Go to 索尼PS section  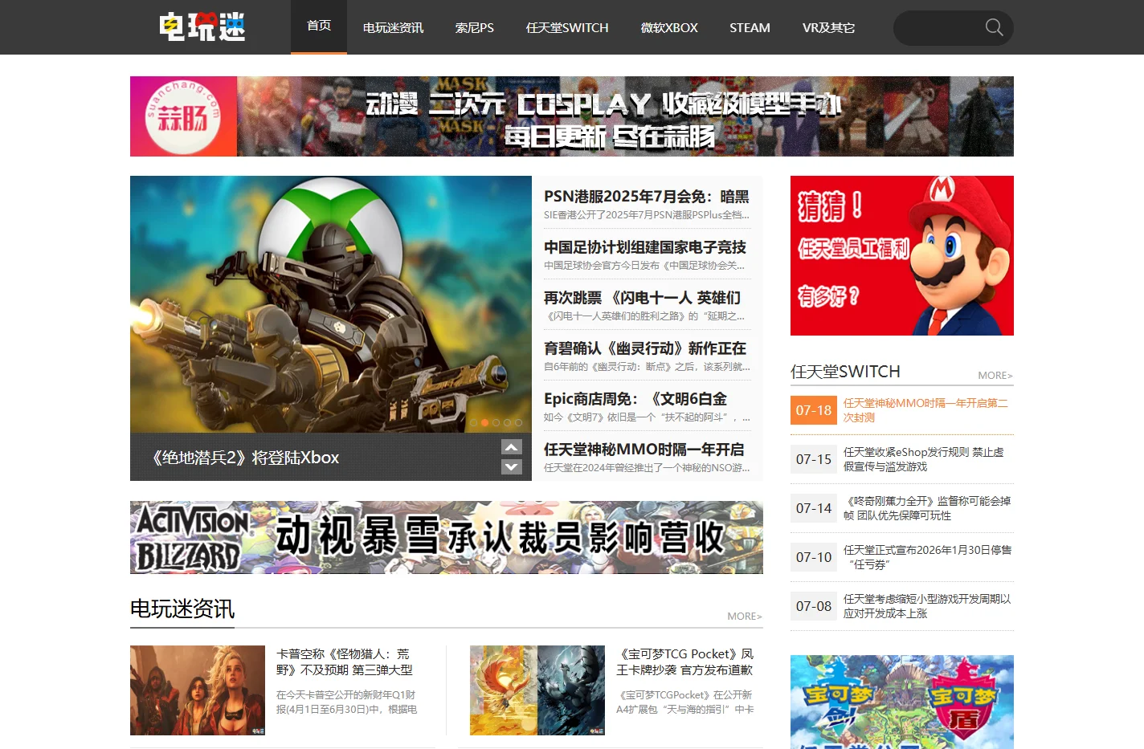pyautogui.click(x=475, y=27)
